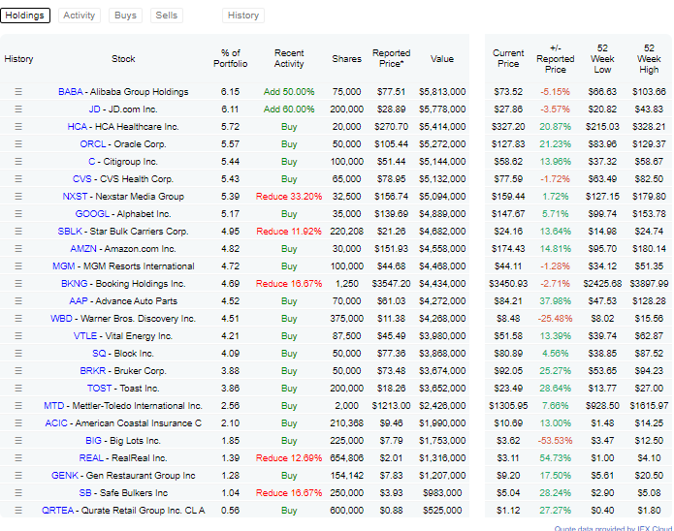Sort by % of Portfolio column header
This screenshot has height=531, width=674.
tap(231, 59)
